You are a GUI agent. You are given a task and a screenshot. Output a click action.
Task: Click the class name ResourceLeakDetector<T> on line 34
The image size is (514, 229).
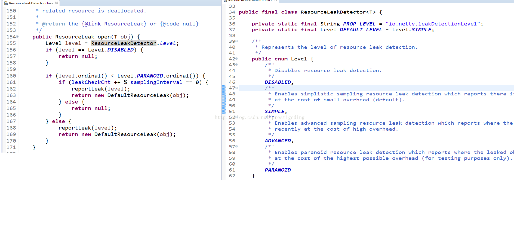tap(338, 12)
